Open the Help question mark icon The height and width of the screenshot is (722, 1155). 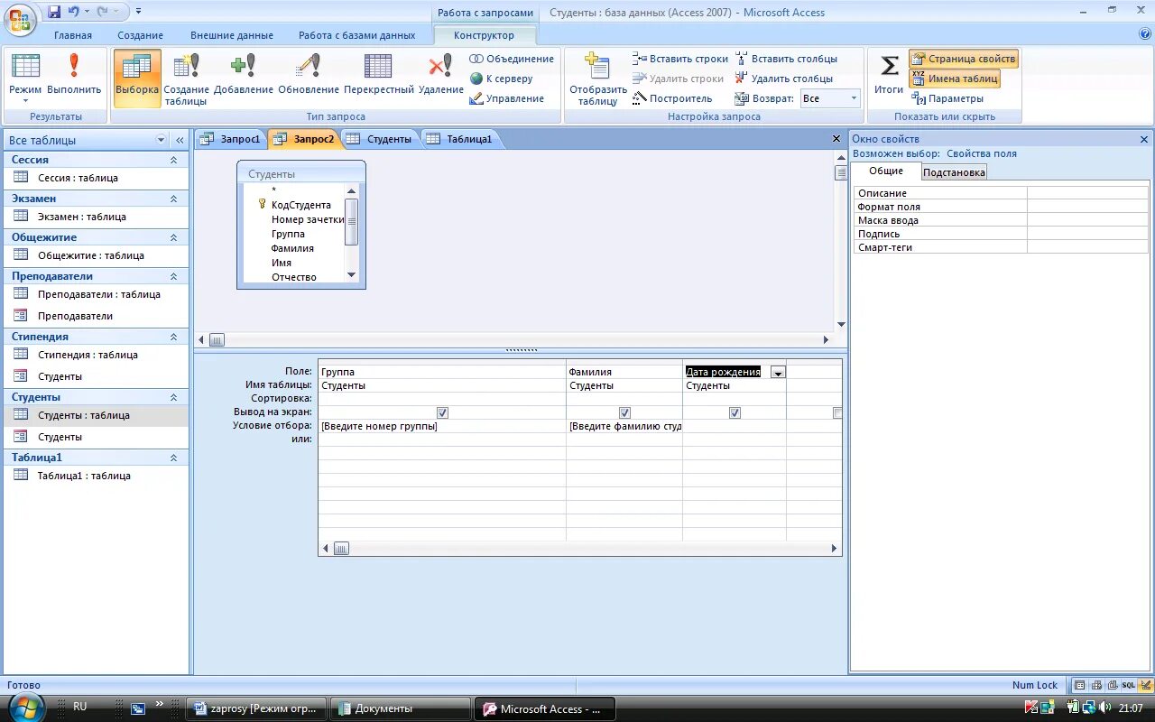(1145, 34)
